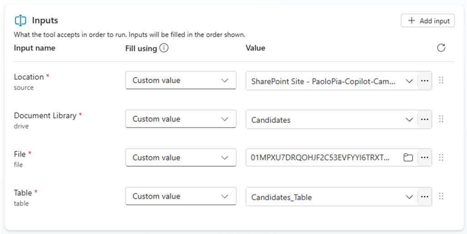Click the drag handle for File row
This screenshot has height=234, width=467.
click(x=442, y=158)
